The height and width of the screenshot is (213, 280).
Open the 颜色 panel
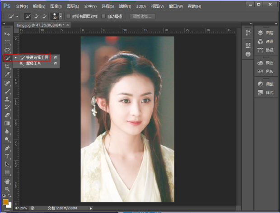(x=266, y=63)
